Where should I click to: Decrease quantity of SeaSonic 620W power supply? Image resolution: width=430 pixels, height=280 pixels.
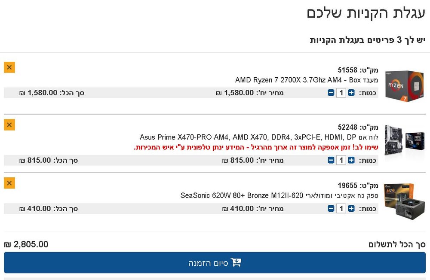tap(331, 209)
